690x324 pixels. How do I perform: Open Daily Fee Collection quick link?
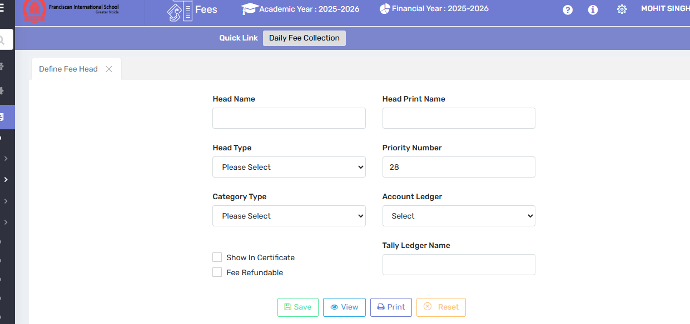[304, 38]
